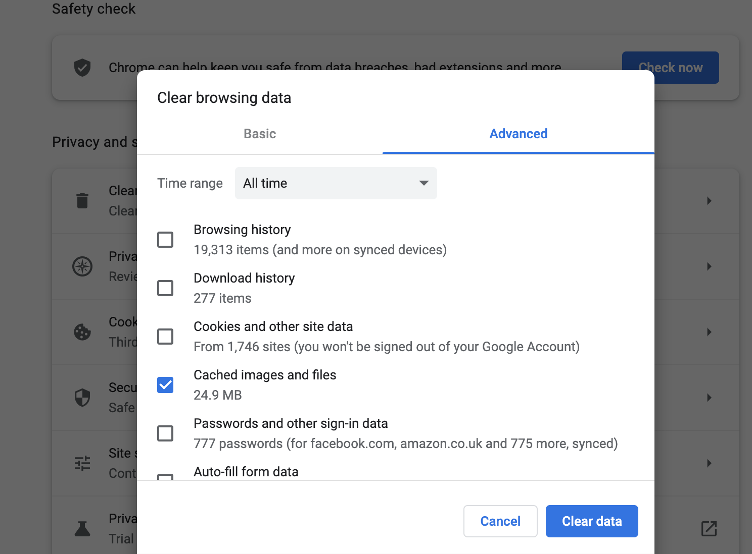Switch to the Basic tab
The height and width of the screenshot is (554, 752).
(260, 134)
